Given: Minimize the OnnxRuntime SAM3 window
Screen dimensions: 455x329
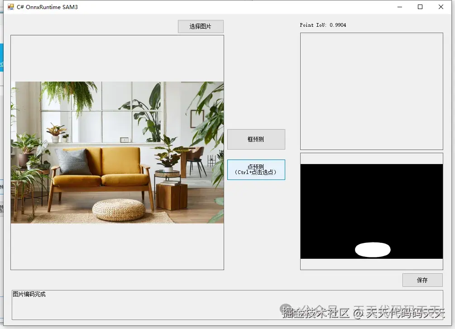Looking at the screenshot, I should 400,7.
